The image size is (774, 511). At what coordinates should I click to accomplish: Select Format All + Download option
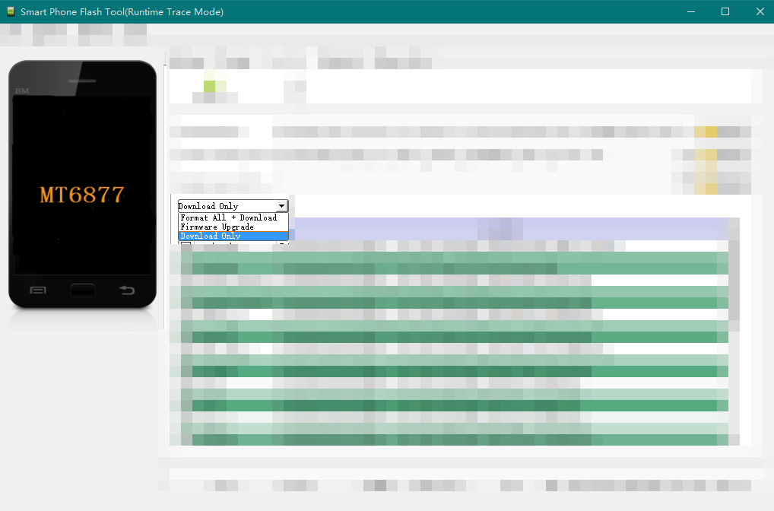(233, 217)
